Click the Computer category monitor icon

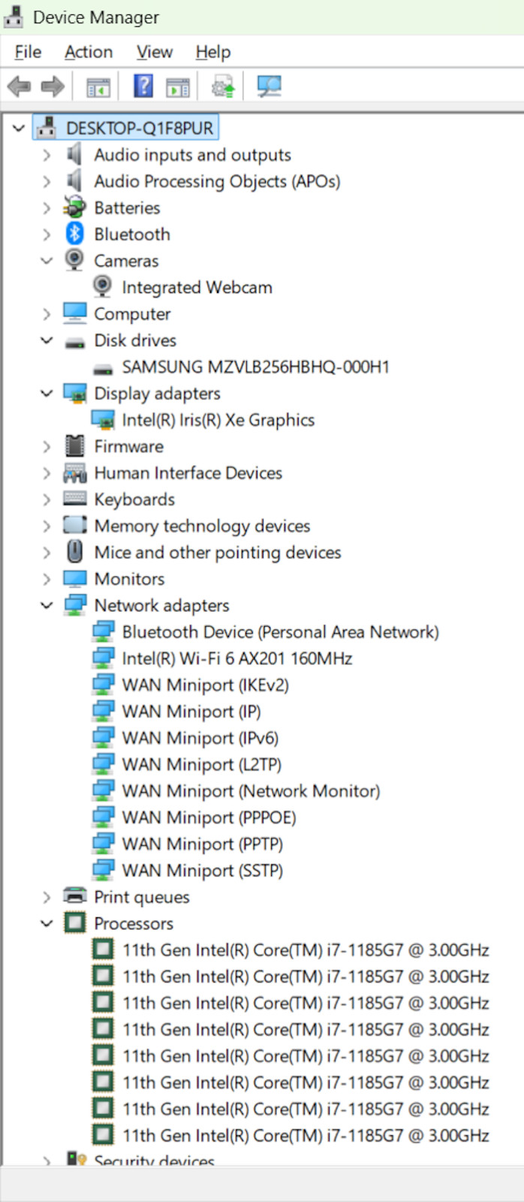(75, 313)
